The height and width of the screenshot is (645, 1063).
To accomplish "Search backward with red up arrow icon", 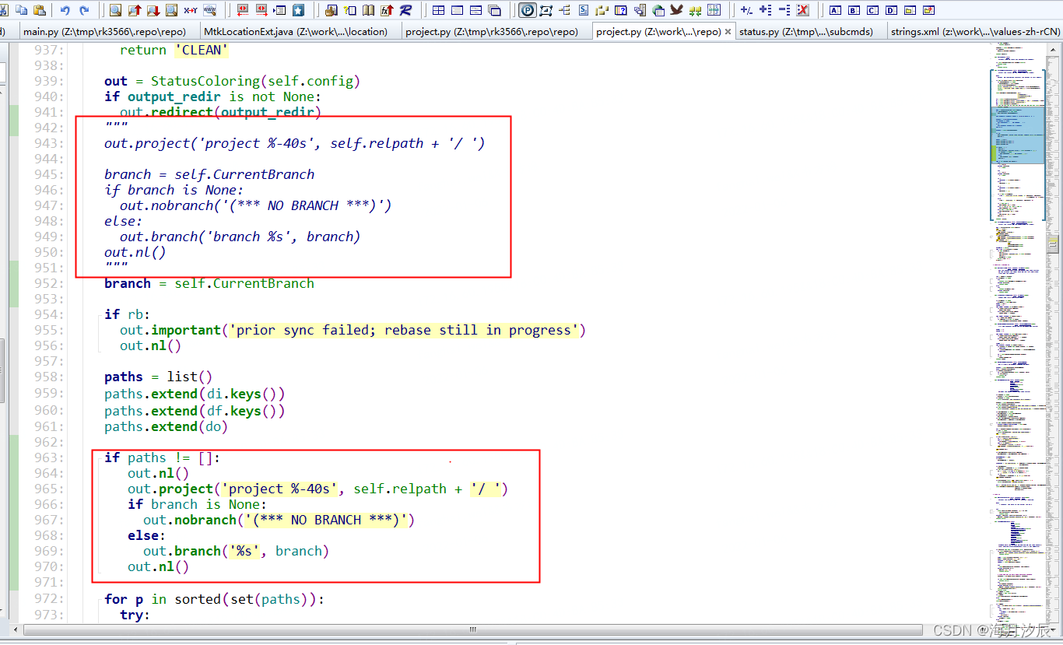I will point(134,10).
